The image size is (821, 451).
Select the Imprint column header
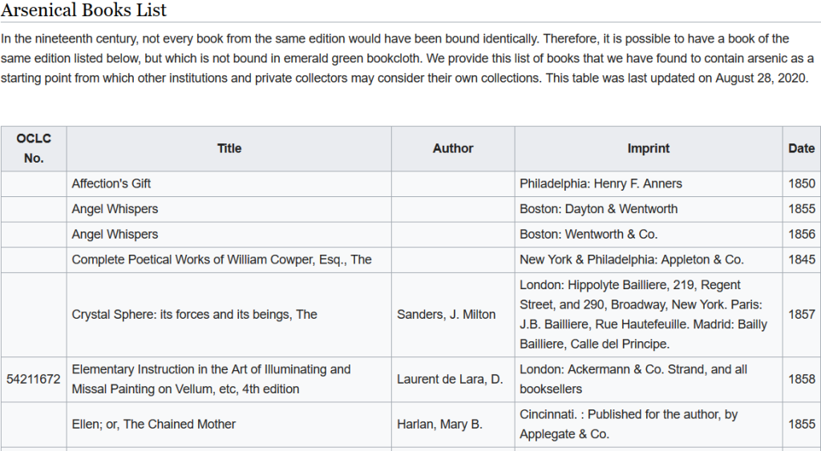tap(648, 148)
